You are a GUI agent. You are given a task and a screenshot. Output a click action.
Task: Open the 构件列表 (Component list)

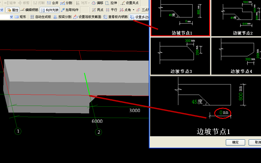tap(50, 10)
